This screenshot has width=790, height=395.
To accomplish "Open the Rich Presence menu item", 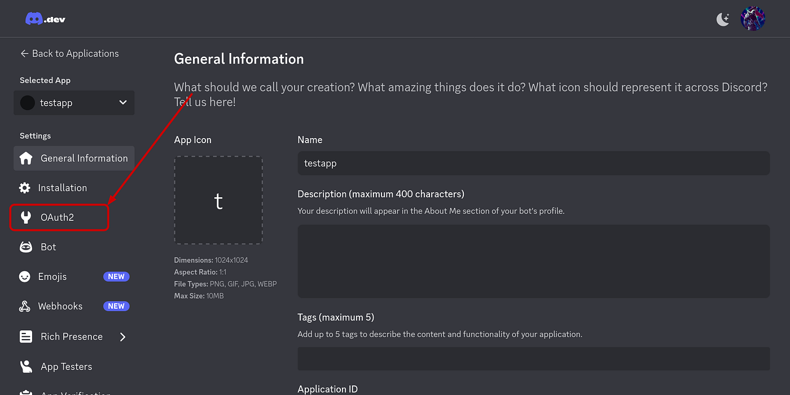I will [71, 336].
